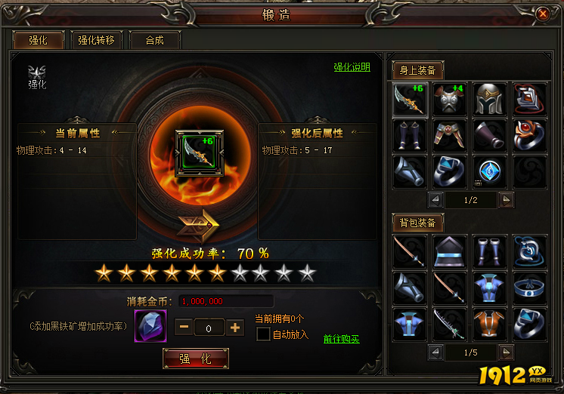The width and height of the screenshot is (564, 394).
Task: Select the +4 chest armor equipped item
Action: pyautogui.click(x=449, y=99)
